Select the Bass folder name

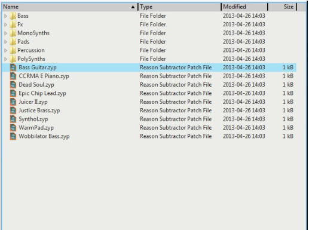click(x=23, y=16)
